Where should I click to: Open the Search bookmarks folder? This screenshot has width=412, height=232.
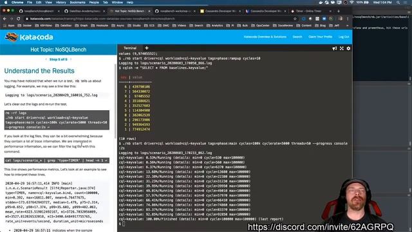coord(196,26)
